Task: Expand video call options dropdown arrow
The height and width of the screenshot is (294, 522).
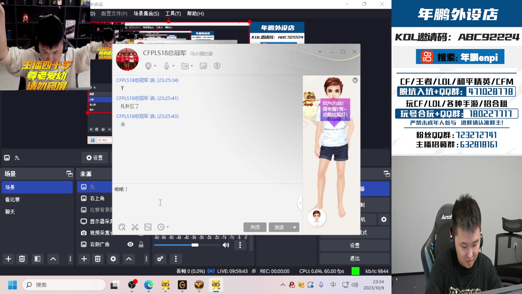Action: coord(155,66)
